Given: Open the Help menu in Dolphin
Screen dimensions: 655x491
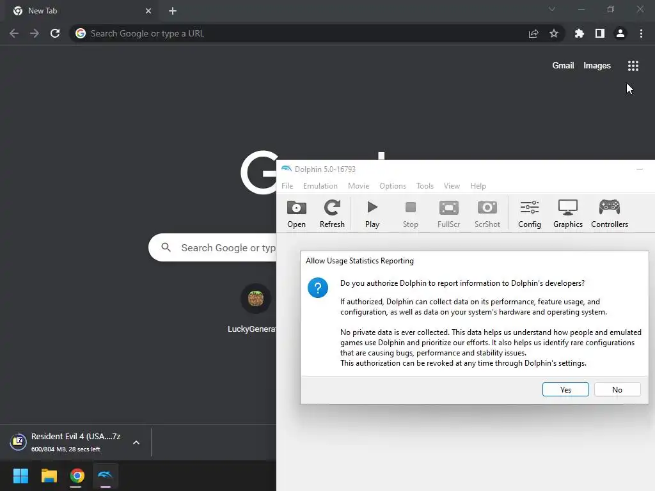Looking at the screenshot, I should click(478, 186).
